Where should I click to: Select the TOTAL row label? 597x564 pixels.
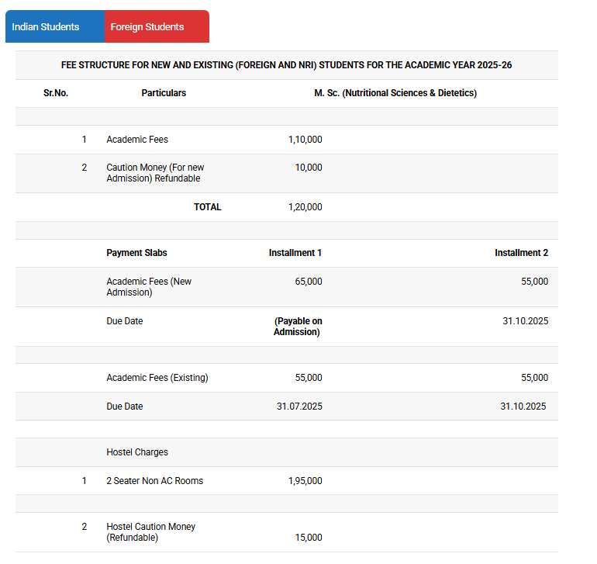[x=207, y=207]
